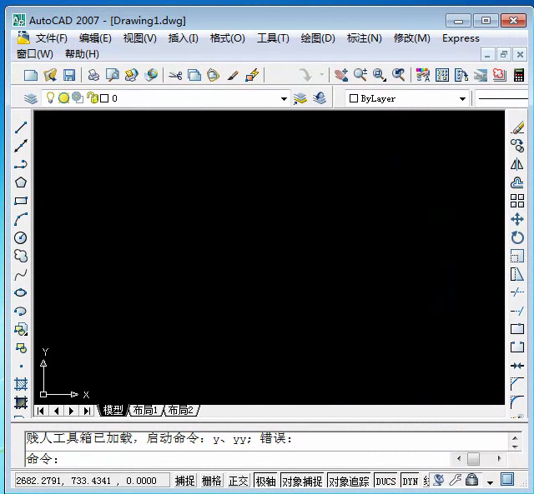Toggle DUCS dynamic UCS

coord(385,481)
